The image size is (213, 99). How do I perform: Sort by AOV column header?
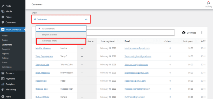pos(203,41)
